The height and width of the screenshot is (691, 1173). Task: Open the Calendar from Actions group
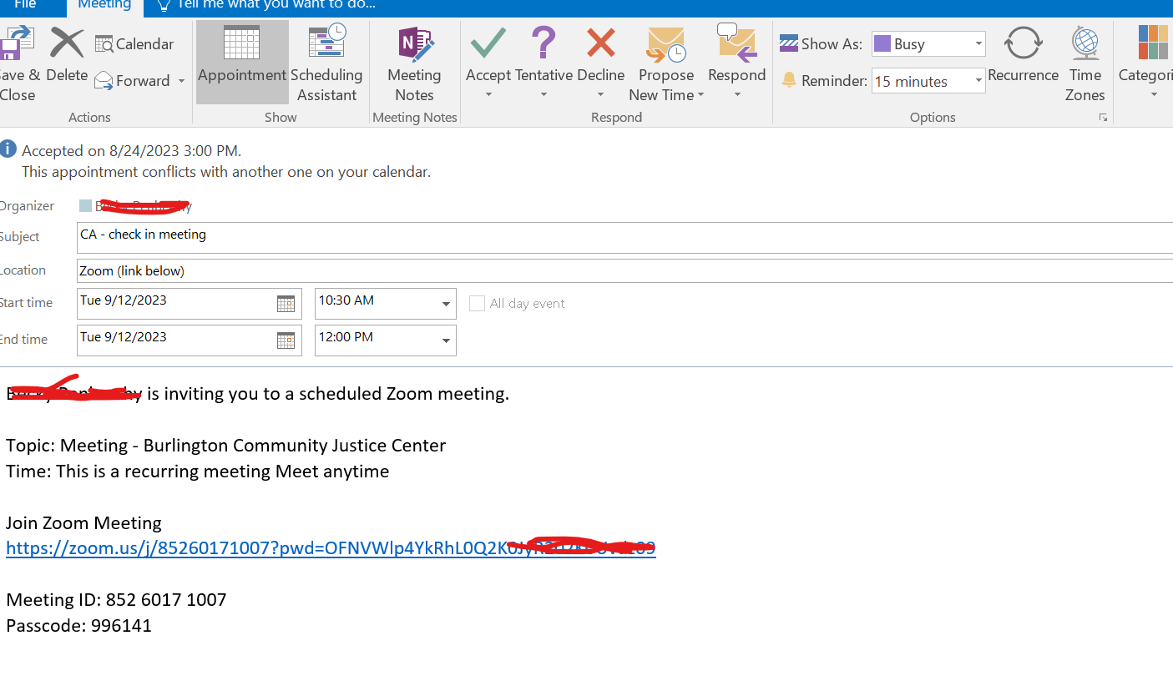tap(134, 44)
